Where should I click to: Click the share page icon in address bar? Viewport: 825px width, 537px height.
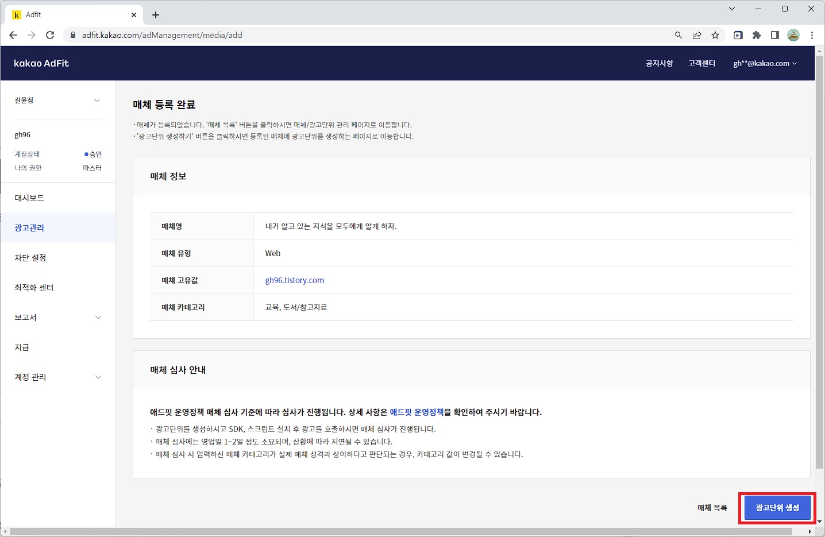[x=697, y=35]
